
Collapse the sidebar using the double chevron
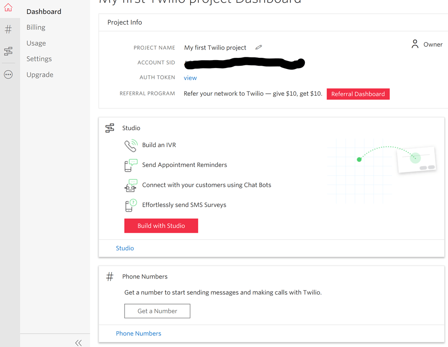[x=78, y=342]
